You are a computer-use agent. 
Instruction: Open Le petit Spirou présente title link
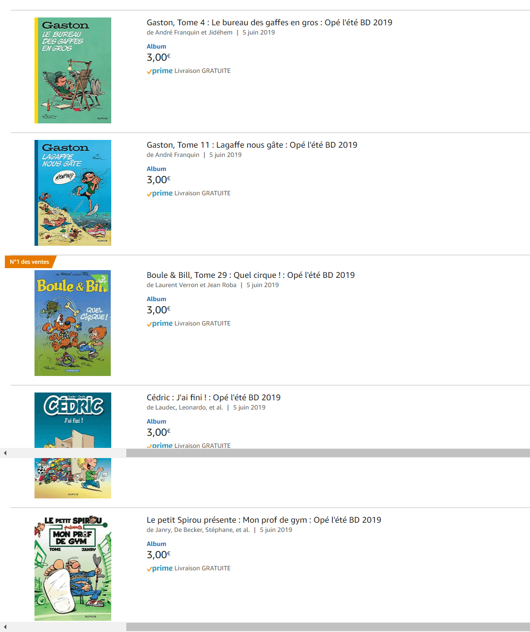pos(264,520)
